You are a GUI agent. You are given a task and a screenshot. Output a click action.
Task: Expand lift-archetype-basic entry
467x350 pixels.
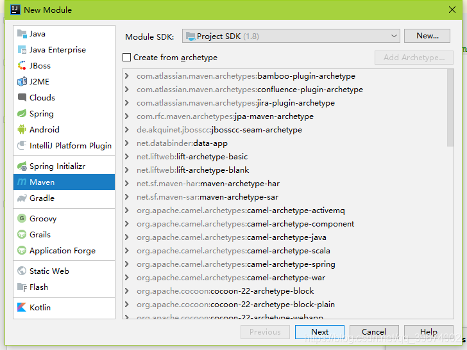pos(127,157)
